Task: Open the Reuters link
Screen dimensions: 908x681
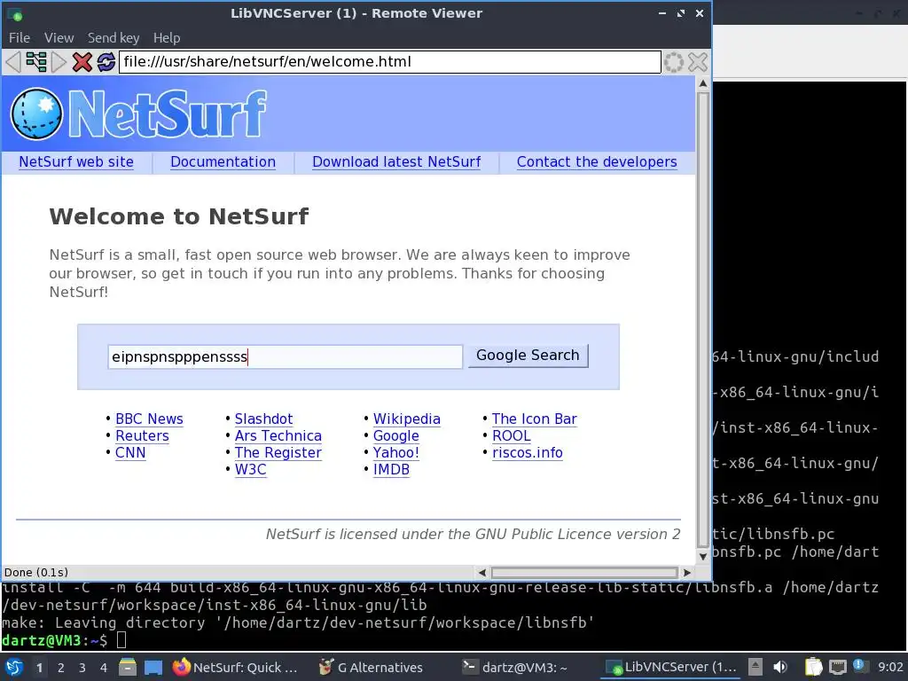Action: tap(143, 435)
